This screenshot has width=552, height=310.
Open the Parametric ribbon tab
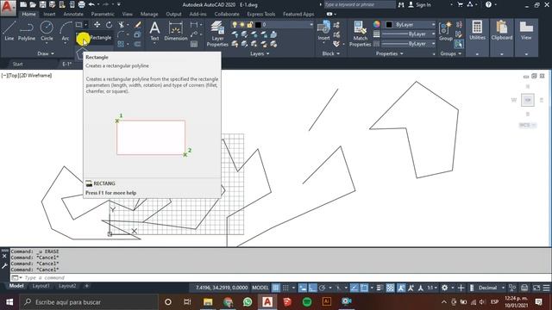pos(103,14)
